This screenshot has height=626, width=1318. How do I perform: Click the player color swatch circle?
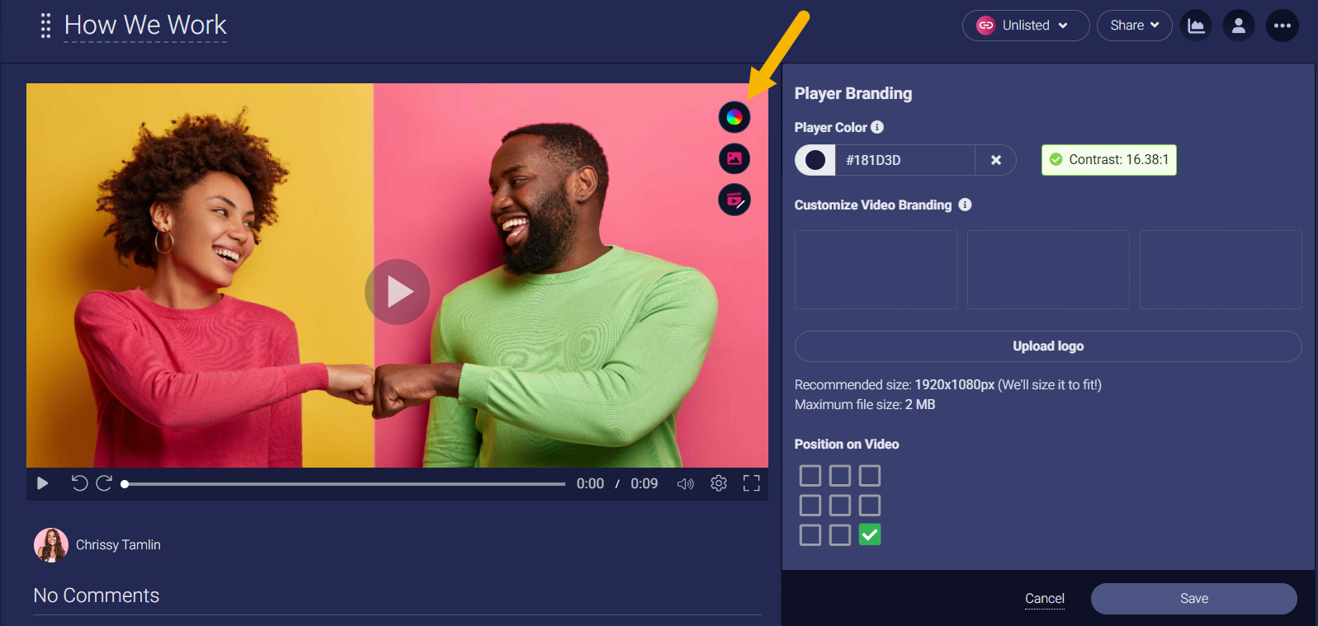(815, 160)
